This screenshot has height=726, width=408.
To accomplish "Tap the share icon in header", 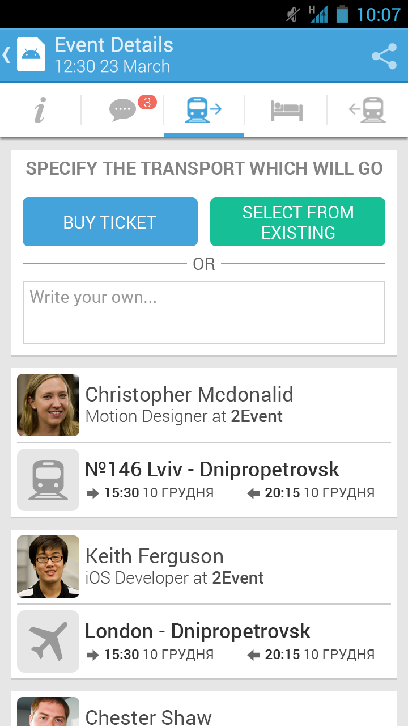I will [384, 56].
